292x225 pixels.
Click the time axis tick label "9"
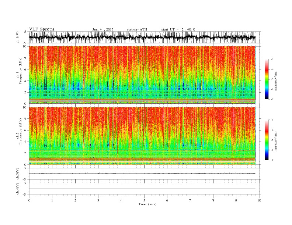point(236,200)
